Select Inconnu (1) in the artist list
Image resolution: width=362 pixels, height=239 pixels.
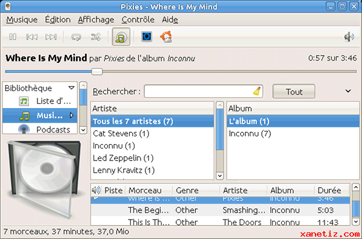(x=152, y=145)
